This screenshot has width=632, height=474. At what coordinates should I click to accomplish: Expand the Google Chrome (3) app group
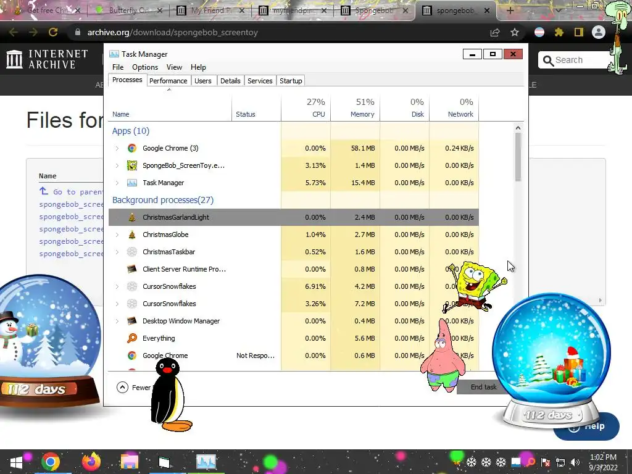click(x=117, y=148)
